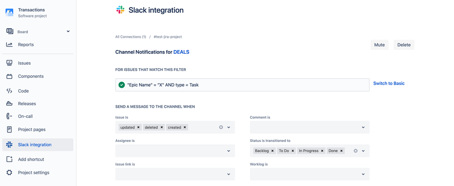Click the Project pages document icon
Screen dimensions: 454x186
click(9, 129)
